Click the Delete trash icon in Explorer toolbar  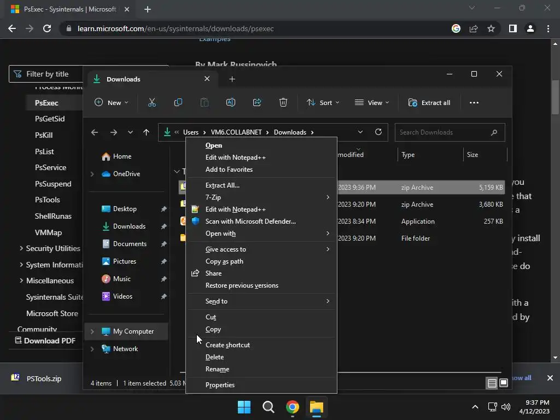[283, 102]
